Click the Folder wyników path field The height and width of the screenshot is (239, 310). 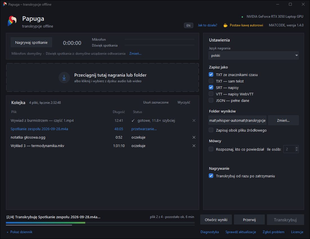click(237, 120)
